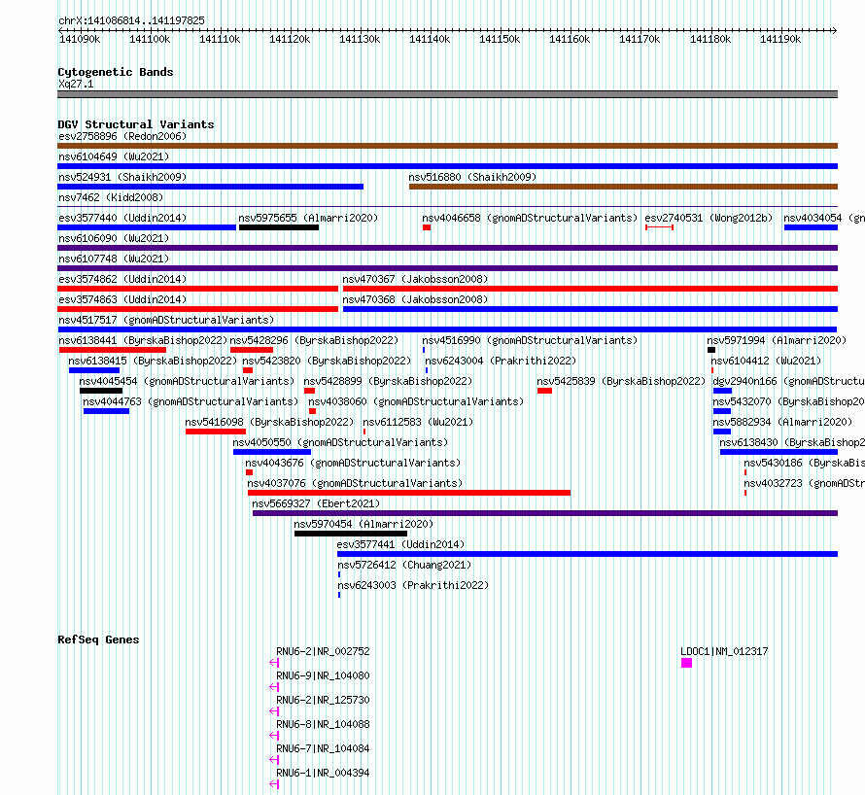
Task: Open the DGV Structural Variants track heading
Action: click(136, 124)
